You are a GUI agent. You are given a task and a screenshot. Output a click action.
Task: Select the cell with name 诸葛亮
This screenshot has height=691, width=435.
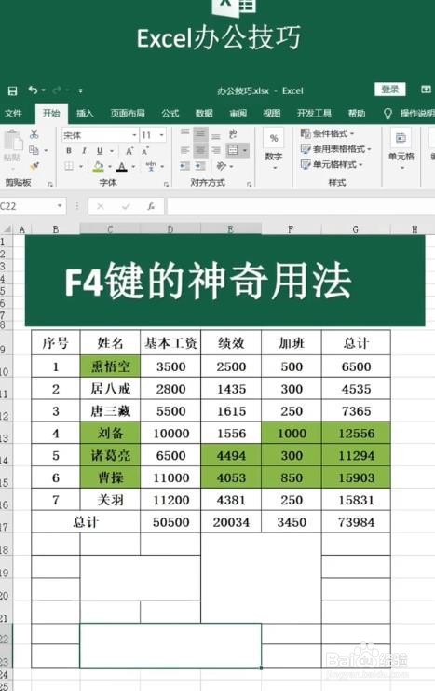(x=110, y=455)
